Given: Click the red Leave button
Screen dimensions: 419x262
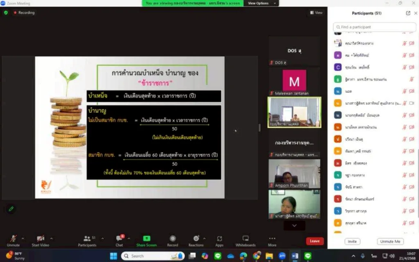Looking at the screenshot, I should tap(315, 241).
